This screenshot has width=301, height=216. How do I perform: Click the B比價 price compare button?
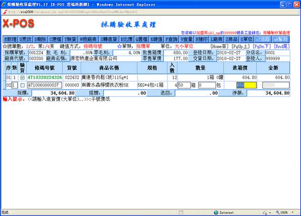(x=126, y=39)
